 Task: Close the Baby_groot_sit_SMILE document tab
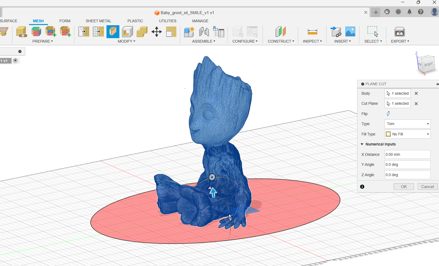coord(366,12)
